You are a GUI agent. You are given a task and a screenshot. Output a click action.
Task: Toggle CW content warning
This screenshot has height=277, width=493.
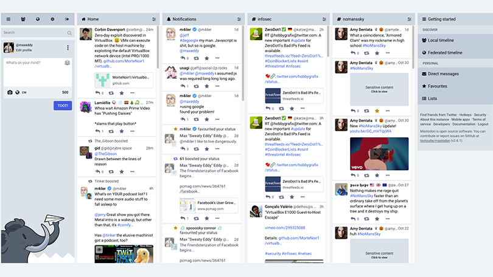click(24, 92)
